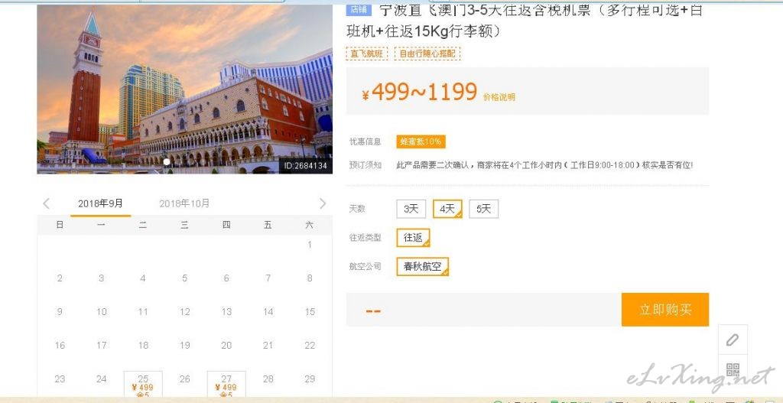Select the 4天 duration option

[x=447, y=209]
